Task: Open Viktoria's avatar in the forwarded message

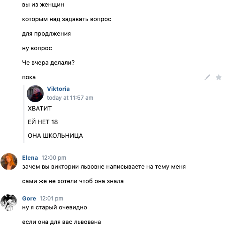Action: (x=35, y=94)
